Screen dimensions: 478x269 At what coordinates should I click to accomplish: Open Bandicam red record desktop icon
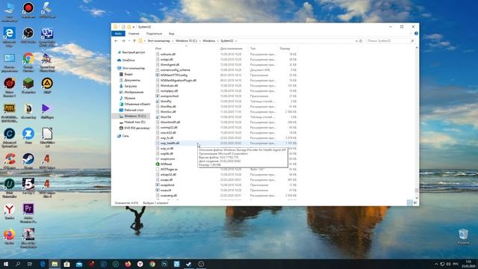[x=28, y=10]
